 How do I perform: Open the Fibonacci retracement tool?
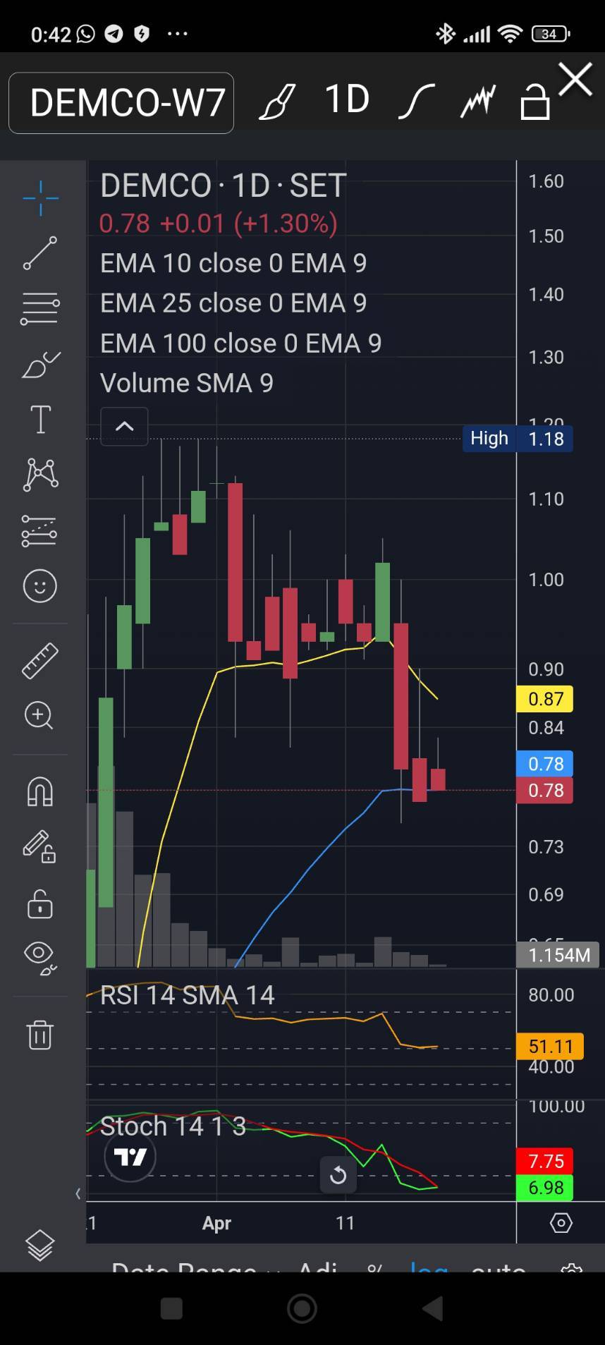point(40,309)
